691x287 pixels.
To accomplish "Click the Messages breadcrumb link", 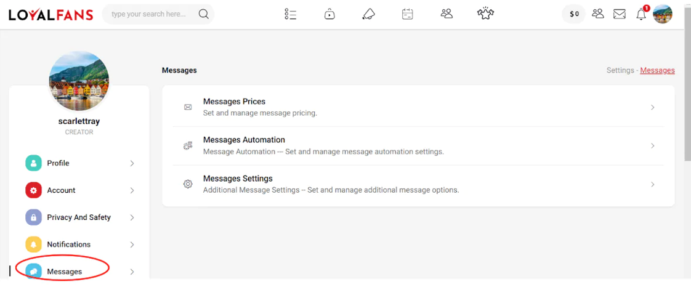I will [657, 71].
